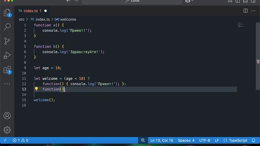Open the notifications bell
This screenshot has height=146, width=260.
tap(253, 140)
